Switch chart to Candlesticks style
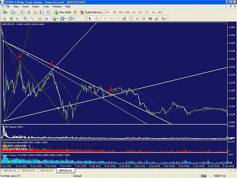237x178 pixels. click(x=11, y=19)
